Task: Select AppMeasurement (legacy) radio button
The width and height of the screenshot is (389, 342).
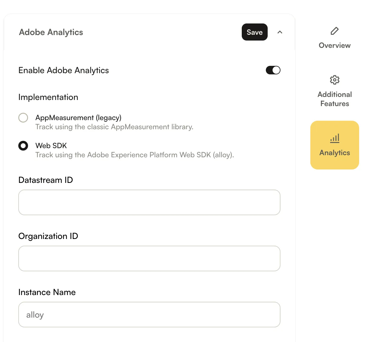Action: 23,118
